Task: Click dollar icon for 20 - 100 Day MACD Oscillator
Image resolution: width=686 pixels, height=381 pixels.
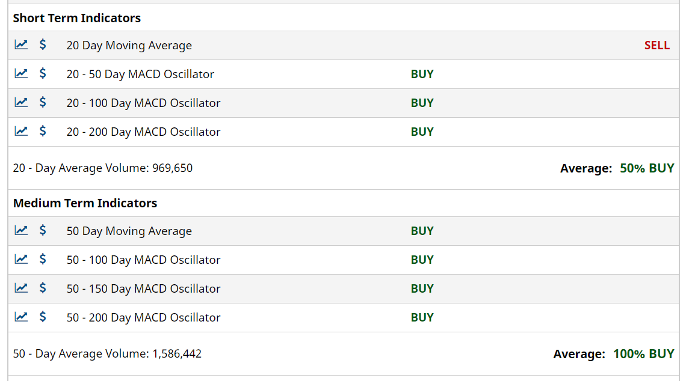Action: 43,102
